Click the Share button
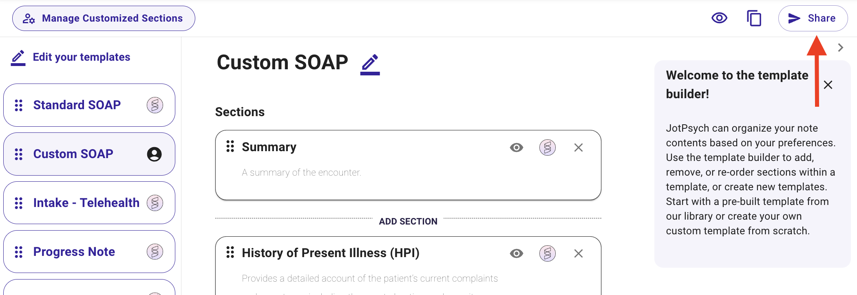Viewport: 857px width, 295px height. [x=813, y=18]
